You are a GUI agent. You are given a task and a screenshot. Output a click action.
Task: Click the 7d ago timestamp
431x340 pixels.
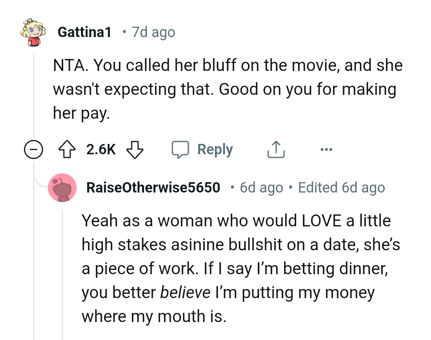coord(153,32)
